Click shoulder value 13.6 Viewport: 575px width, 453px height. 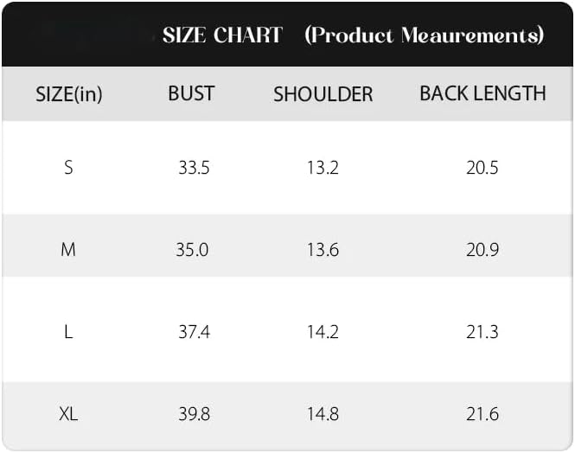(323, 250)
